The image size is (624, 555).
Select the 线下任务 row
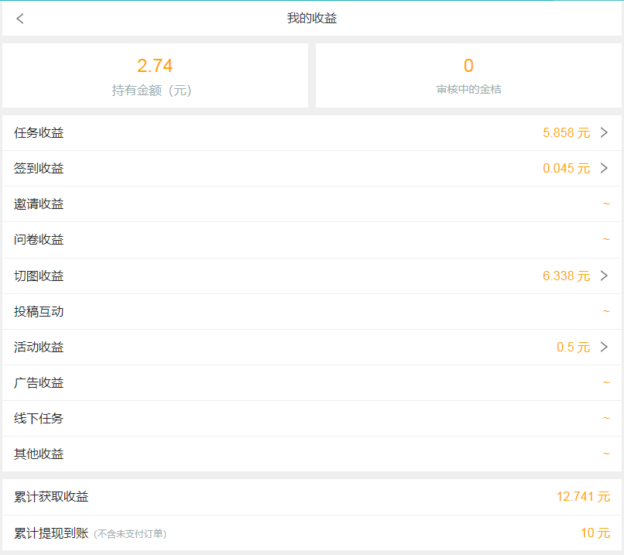tap(312, 419)
